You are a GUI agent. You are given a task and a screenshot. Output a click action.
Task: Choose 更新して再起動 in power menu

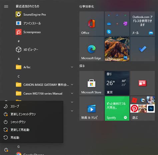click(32, 130)
